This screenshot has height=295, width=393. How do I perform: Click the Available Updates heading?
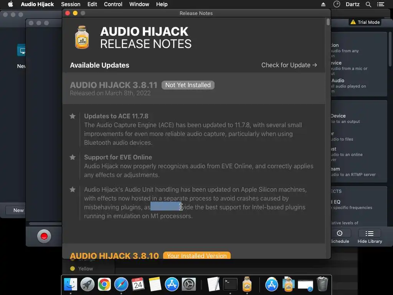coord(99,65)
